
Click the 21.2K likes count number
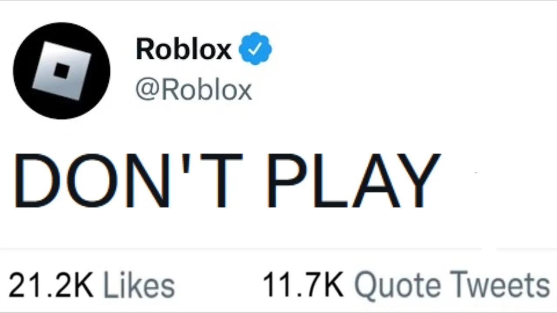[x=50, y=286]
